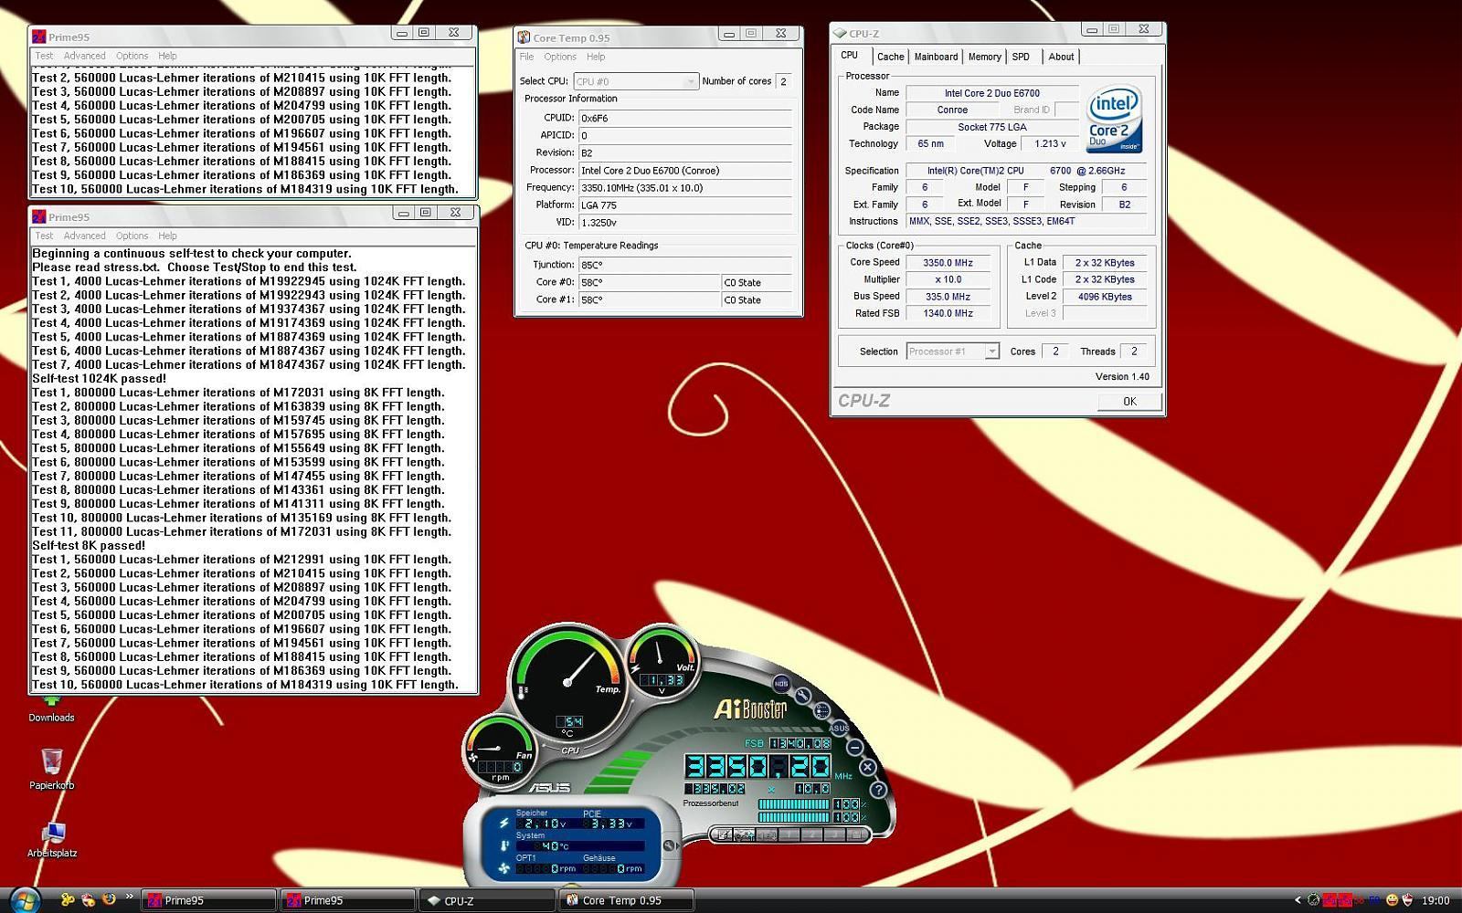Click the Core Speed value in CPU-Z
Viewport: 1462px width, 913px height.
(x=948, y=263)
